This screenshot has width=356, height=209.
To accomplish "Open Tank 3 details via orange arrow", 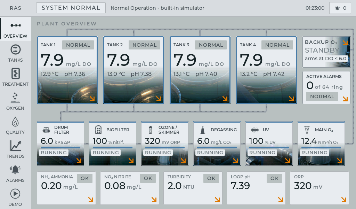I will [225, 99].
